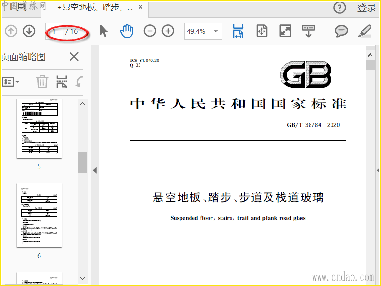Click the 页面缩略图 panel title

(x=24, y=57)
